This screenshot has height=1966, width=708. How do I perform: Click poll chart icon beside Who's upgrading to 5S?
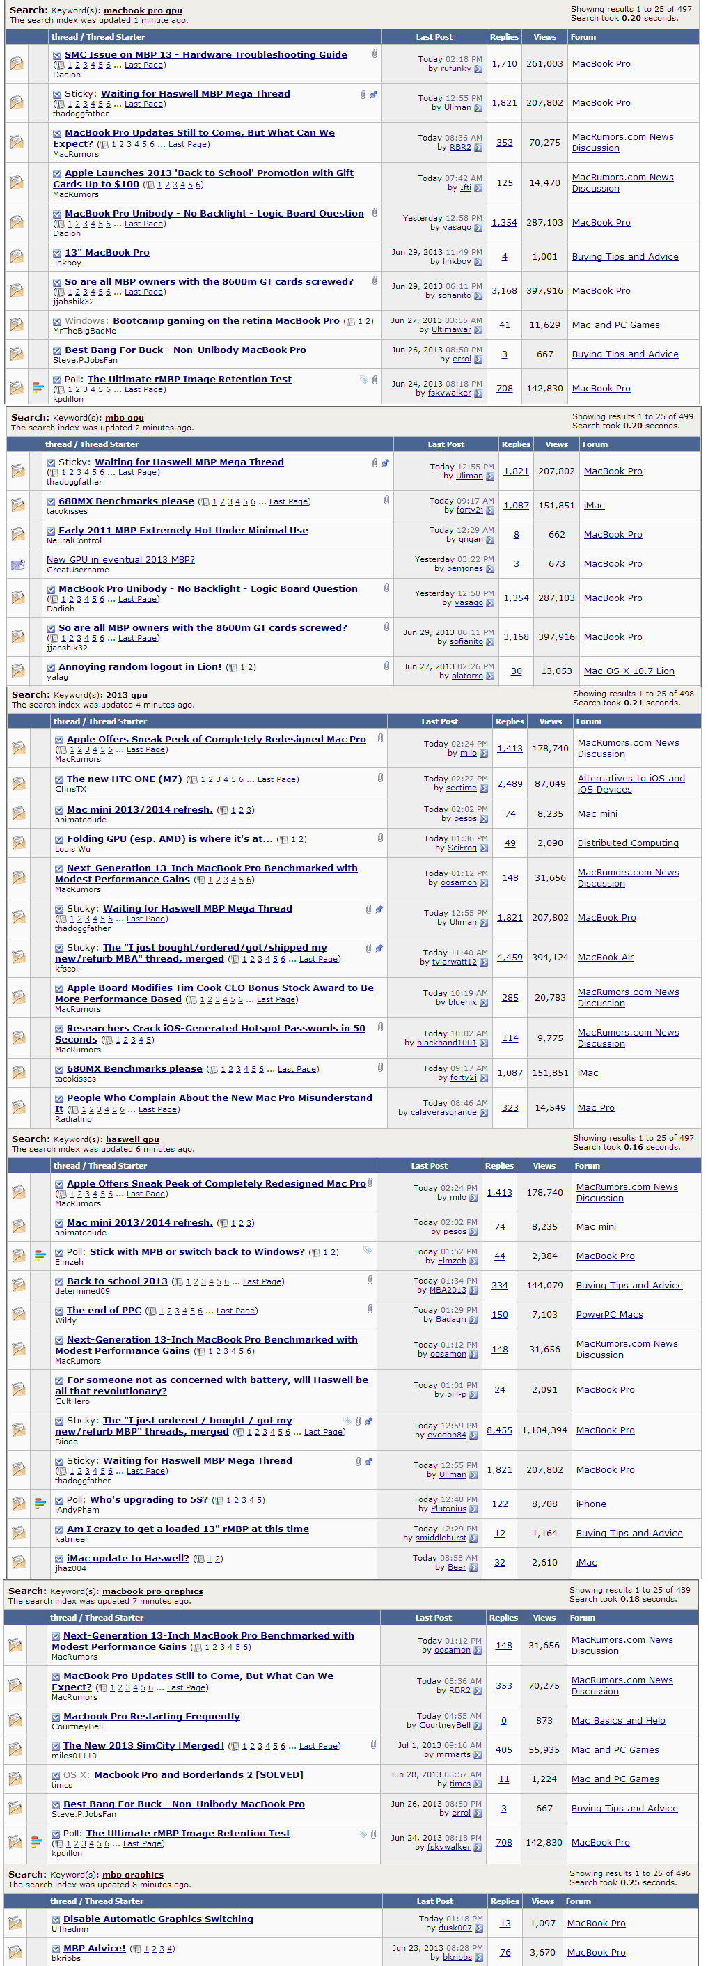[40, 1504]
